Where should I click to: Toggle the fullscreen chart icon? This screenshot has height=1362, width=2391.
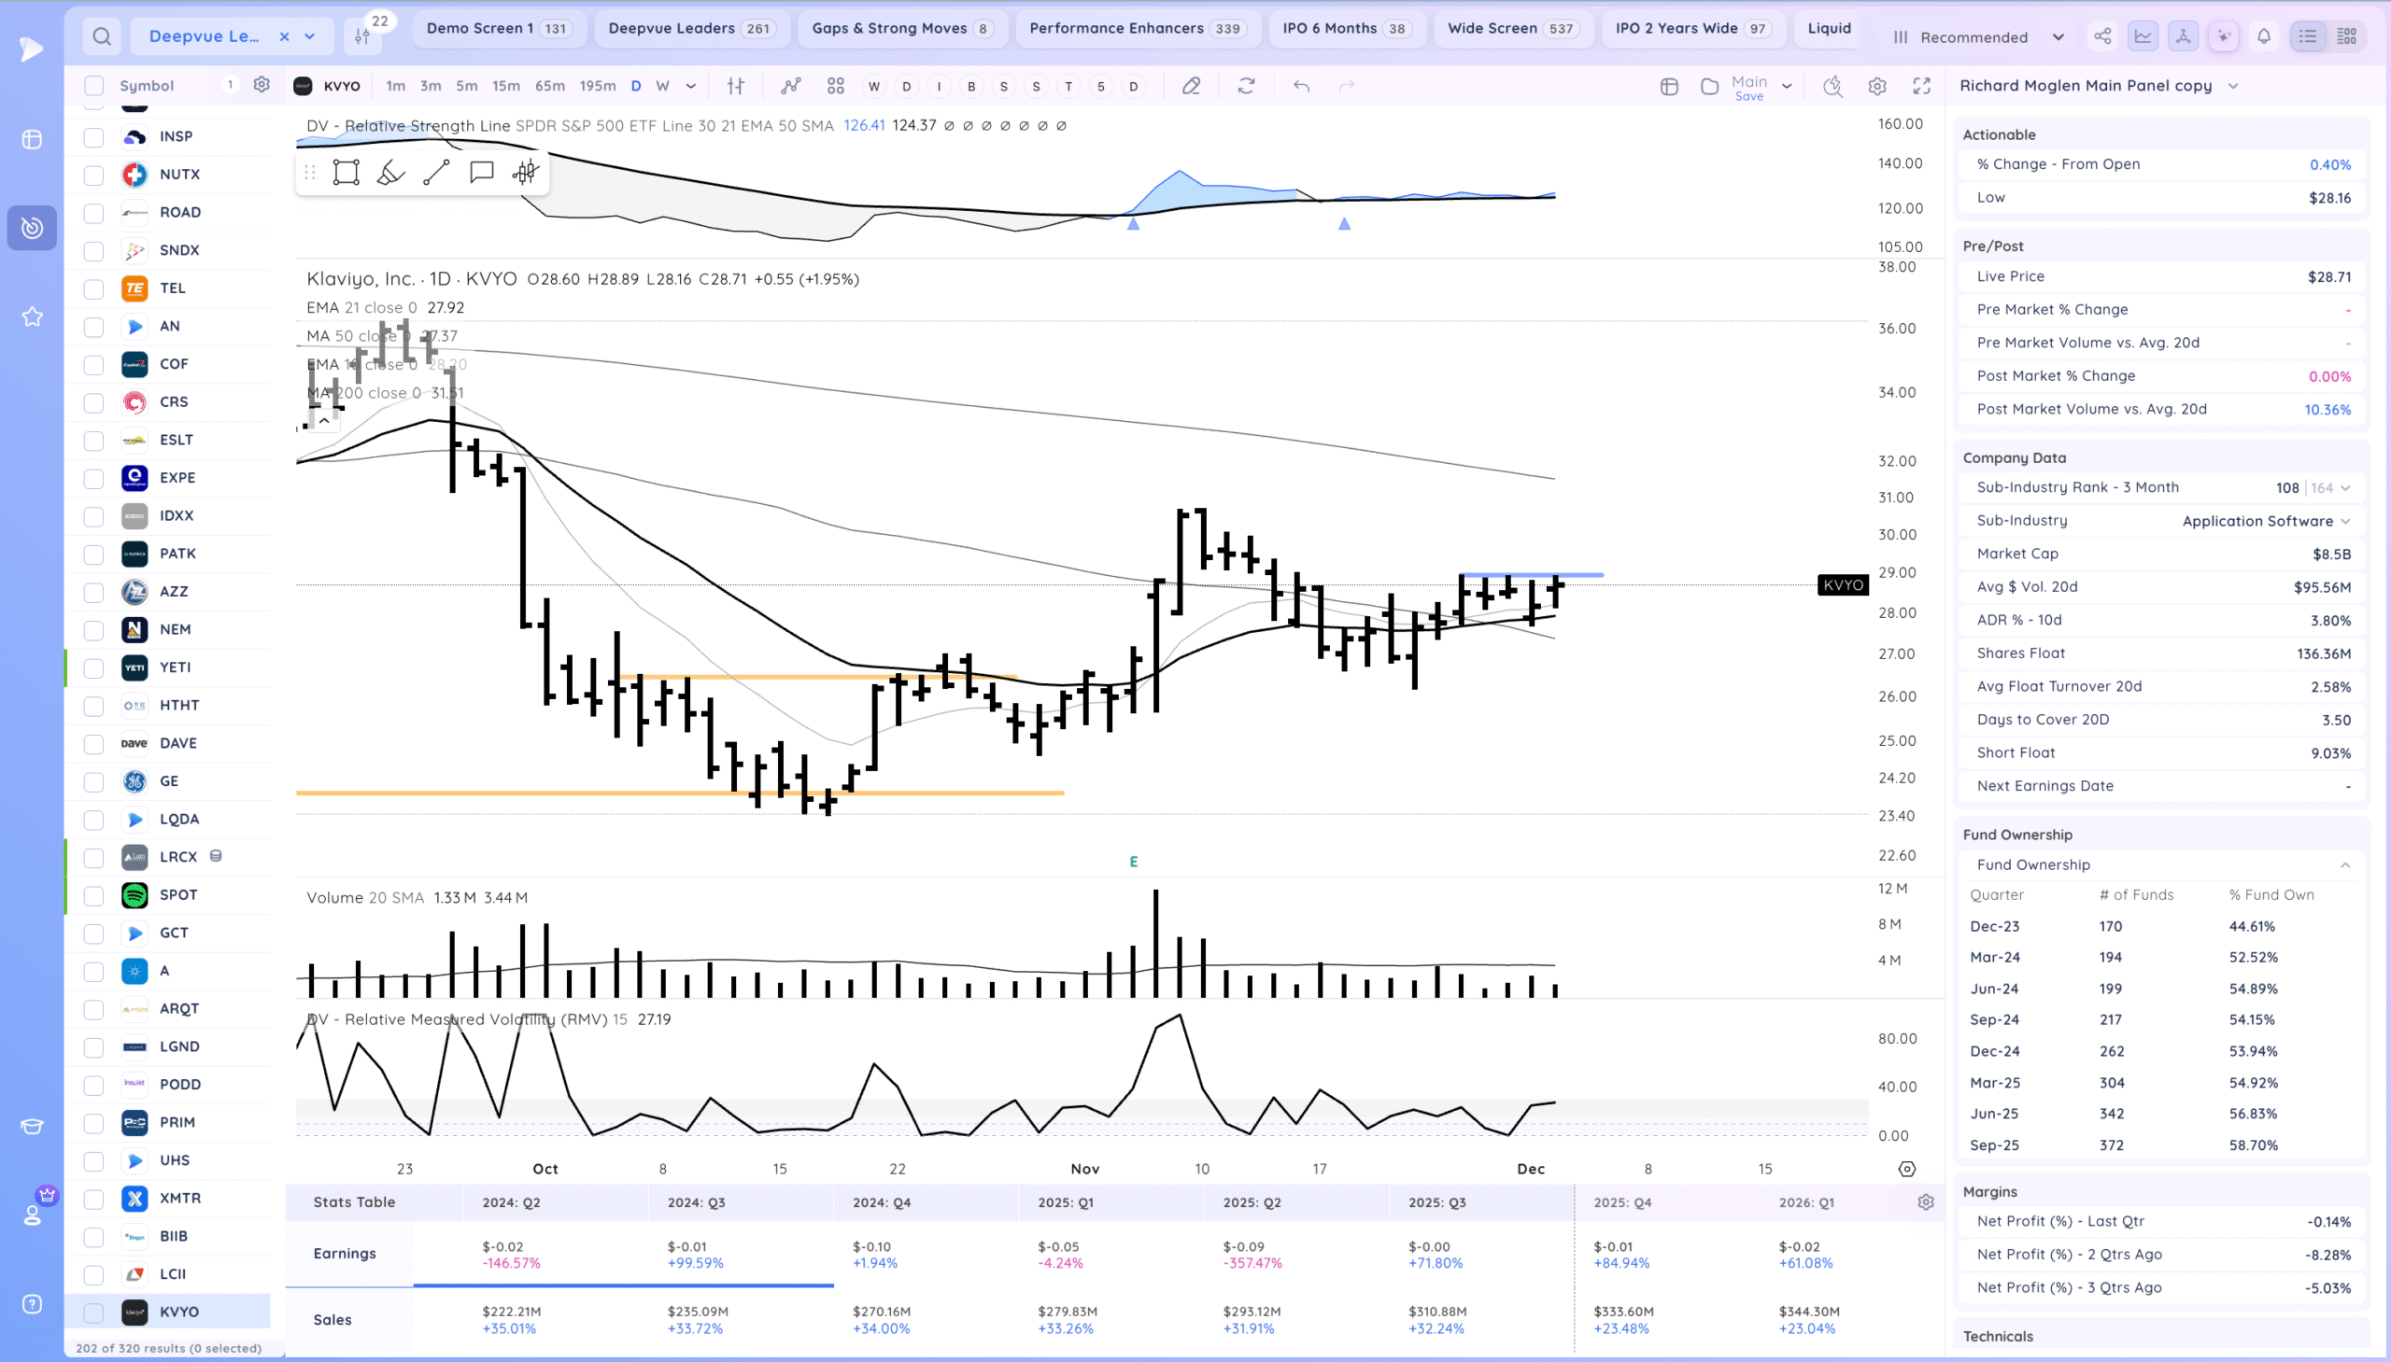(x=1921, y=86)
